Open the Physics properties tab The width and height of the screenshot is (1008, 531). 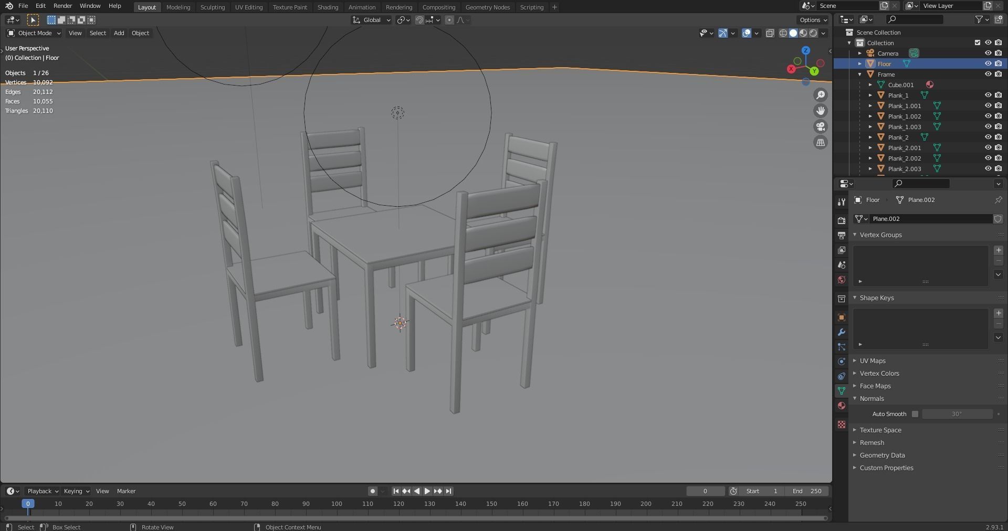point(842,362)
